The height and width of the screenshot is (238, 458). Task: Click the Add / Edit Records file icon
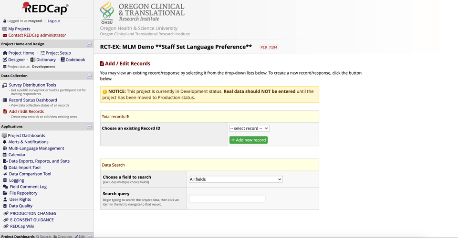[x=5, y=111]
